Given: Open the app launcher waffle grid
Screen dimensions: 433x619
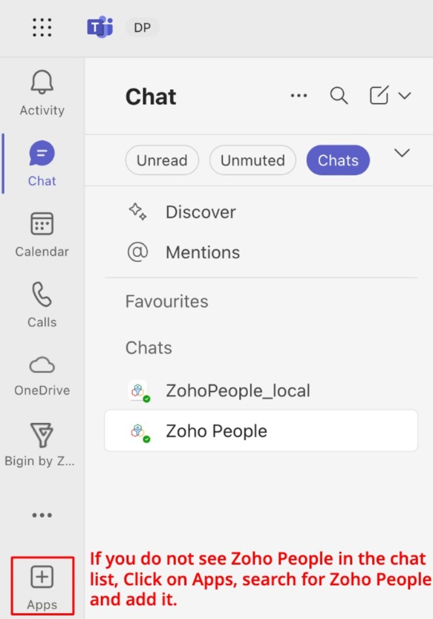Looking at the screenshot, I should coord(42,27).
